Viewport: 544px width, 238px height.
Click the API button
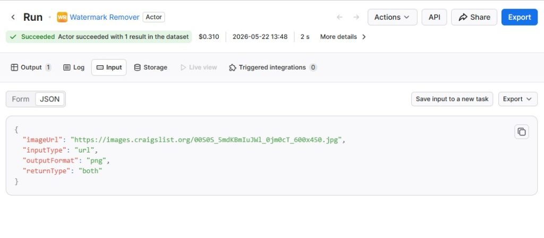click(x=435, y=17)
